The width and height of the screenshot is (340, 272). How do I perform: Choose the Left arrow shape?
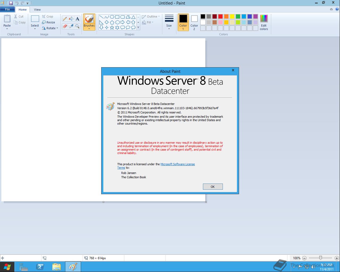(128, 22)
